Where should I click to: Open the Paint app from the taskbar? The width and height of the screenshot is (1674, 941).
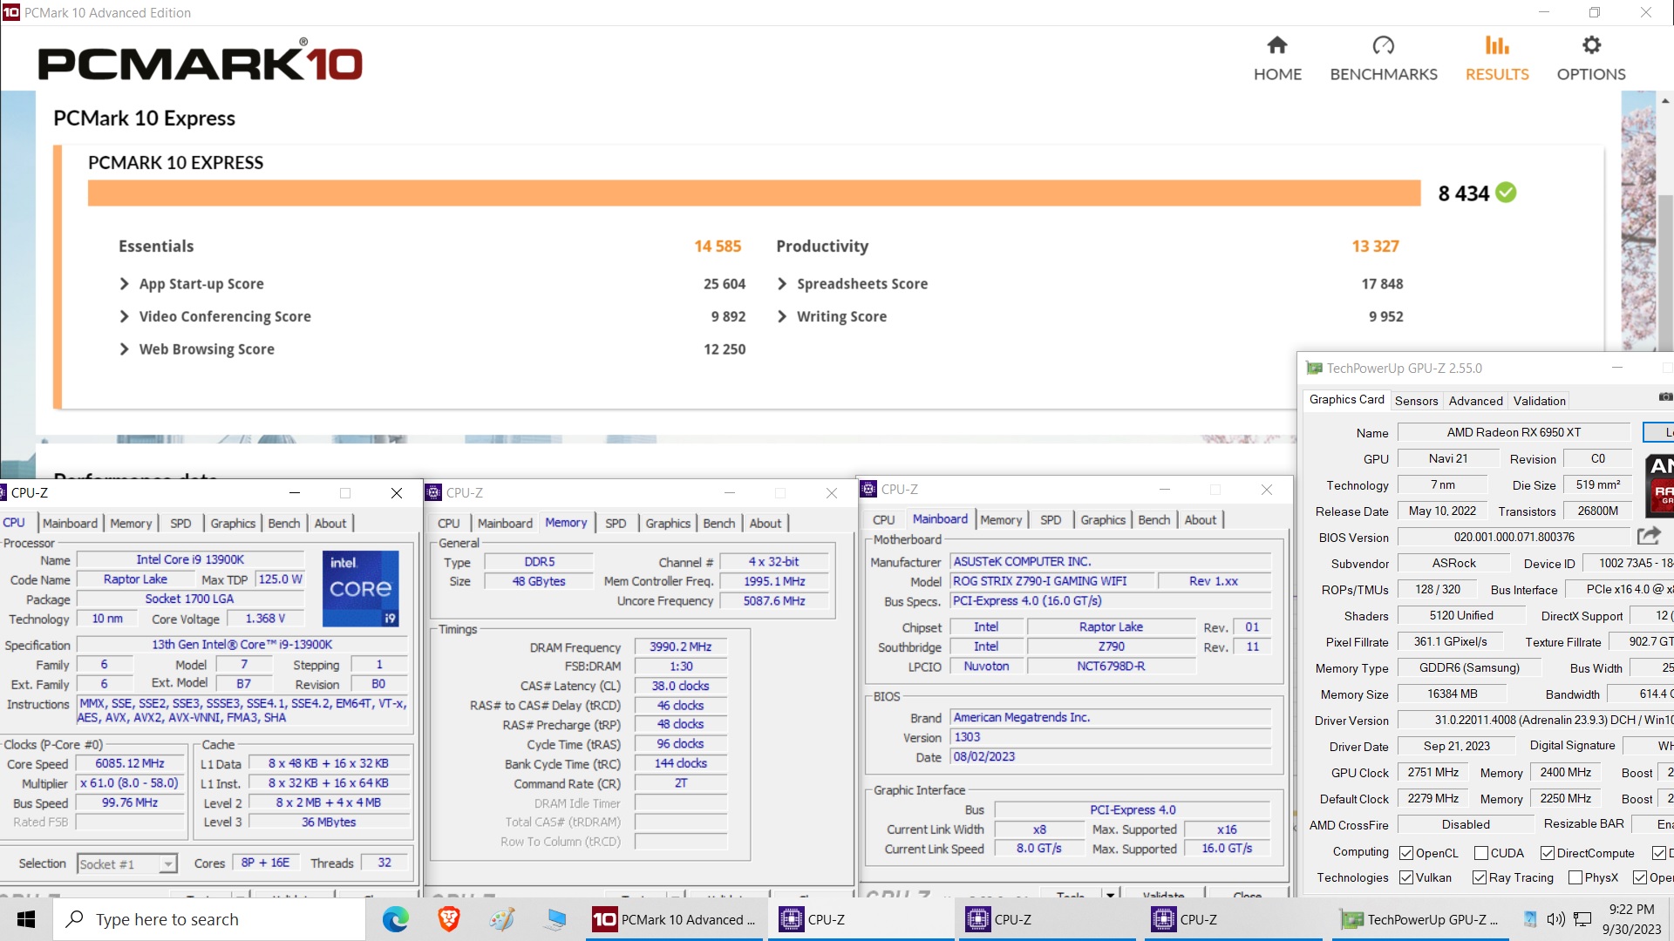click(x=502, y=919)
